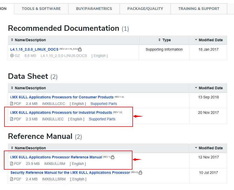Open Supported Parts for IMX6ULLIEC
The width and height of the screenshot is (234, 190).
pos(102,119)
